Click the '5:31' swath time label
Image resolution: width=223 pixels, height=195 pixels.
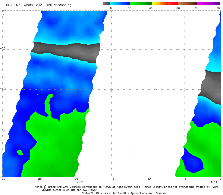tap(214, 182)
